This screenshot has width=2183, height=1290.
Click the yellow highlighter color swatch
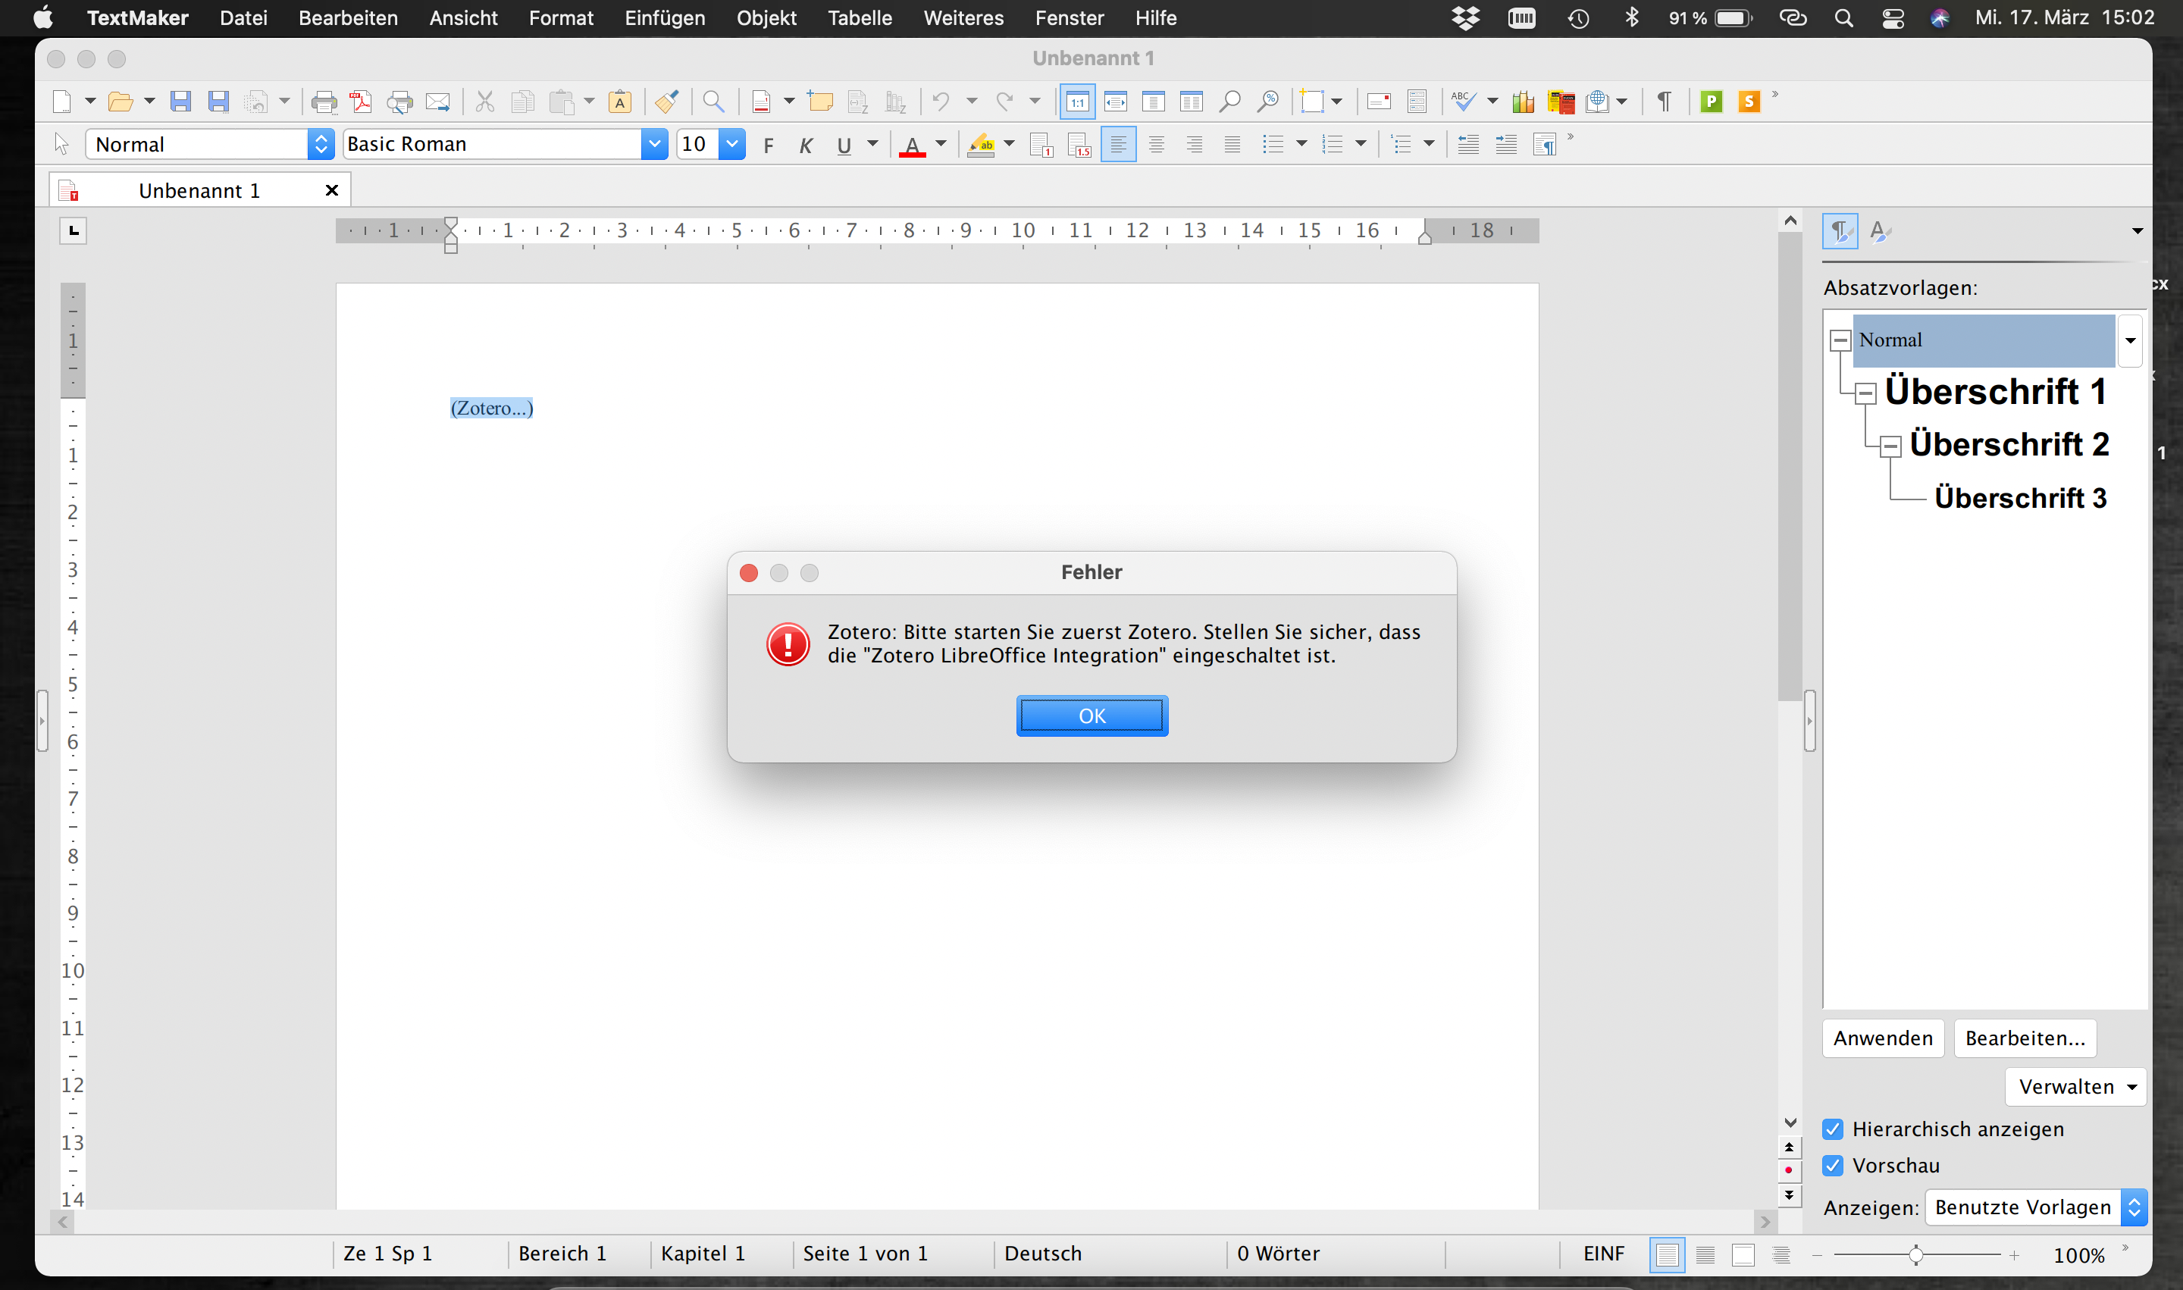click(981, 146)
